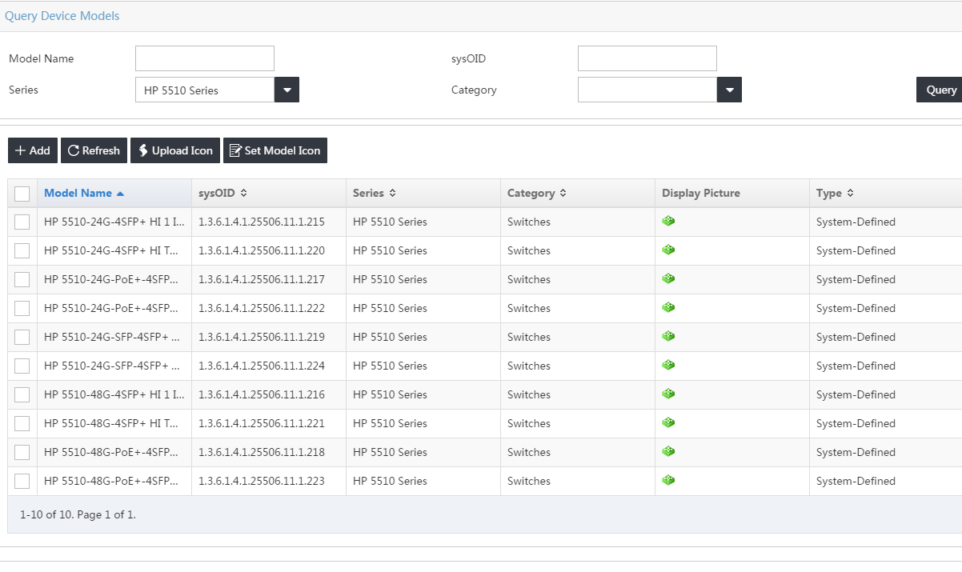Viewport: 962px width, 572px height.
Task: Check the row with sysOID ending 11.1.224
Action: coord(22,366)
